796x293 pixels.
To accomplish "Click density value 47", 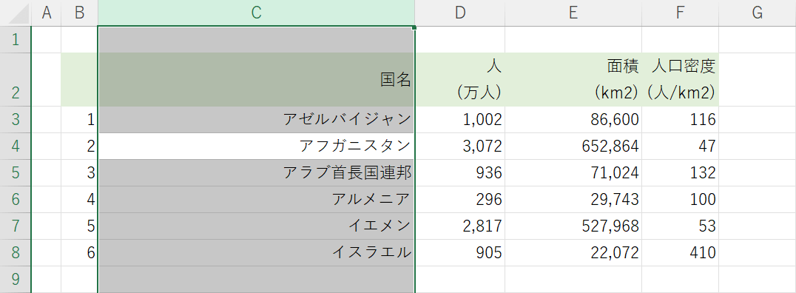I will pos(681,146).
